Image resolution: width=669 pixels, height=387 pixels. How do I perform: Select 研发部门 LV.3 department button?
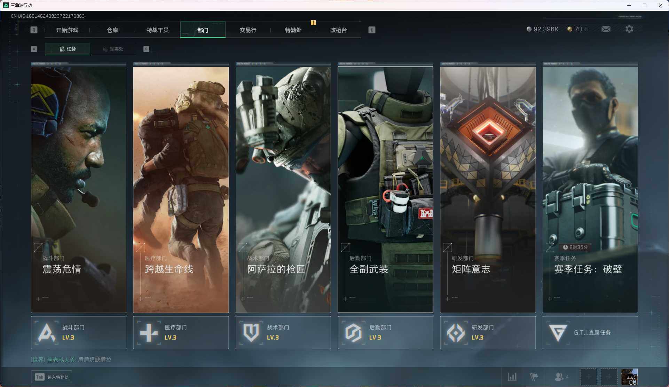click(x=488, y=333)
